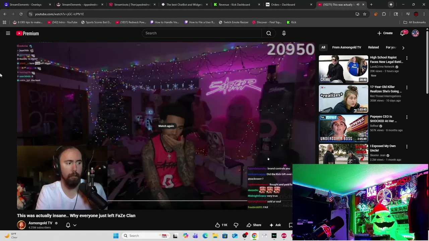Select the Related filter chip
The width and height of the screenshot is (429, 241).
(x=373, y=48)
